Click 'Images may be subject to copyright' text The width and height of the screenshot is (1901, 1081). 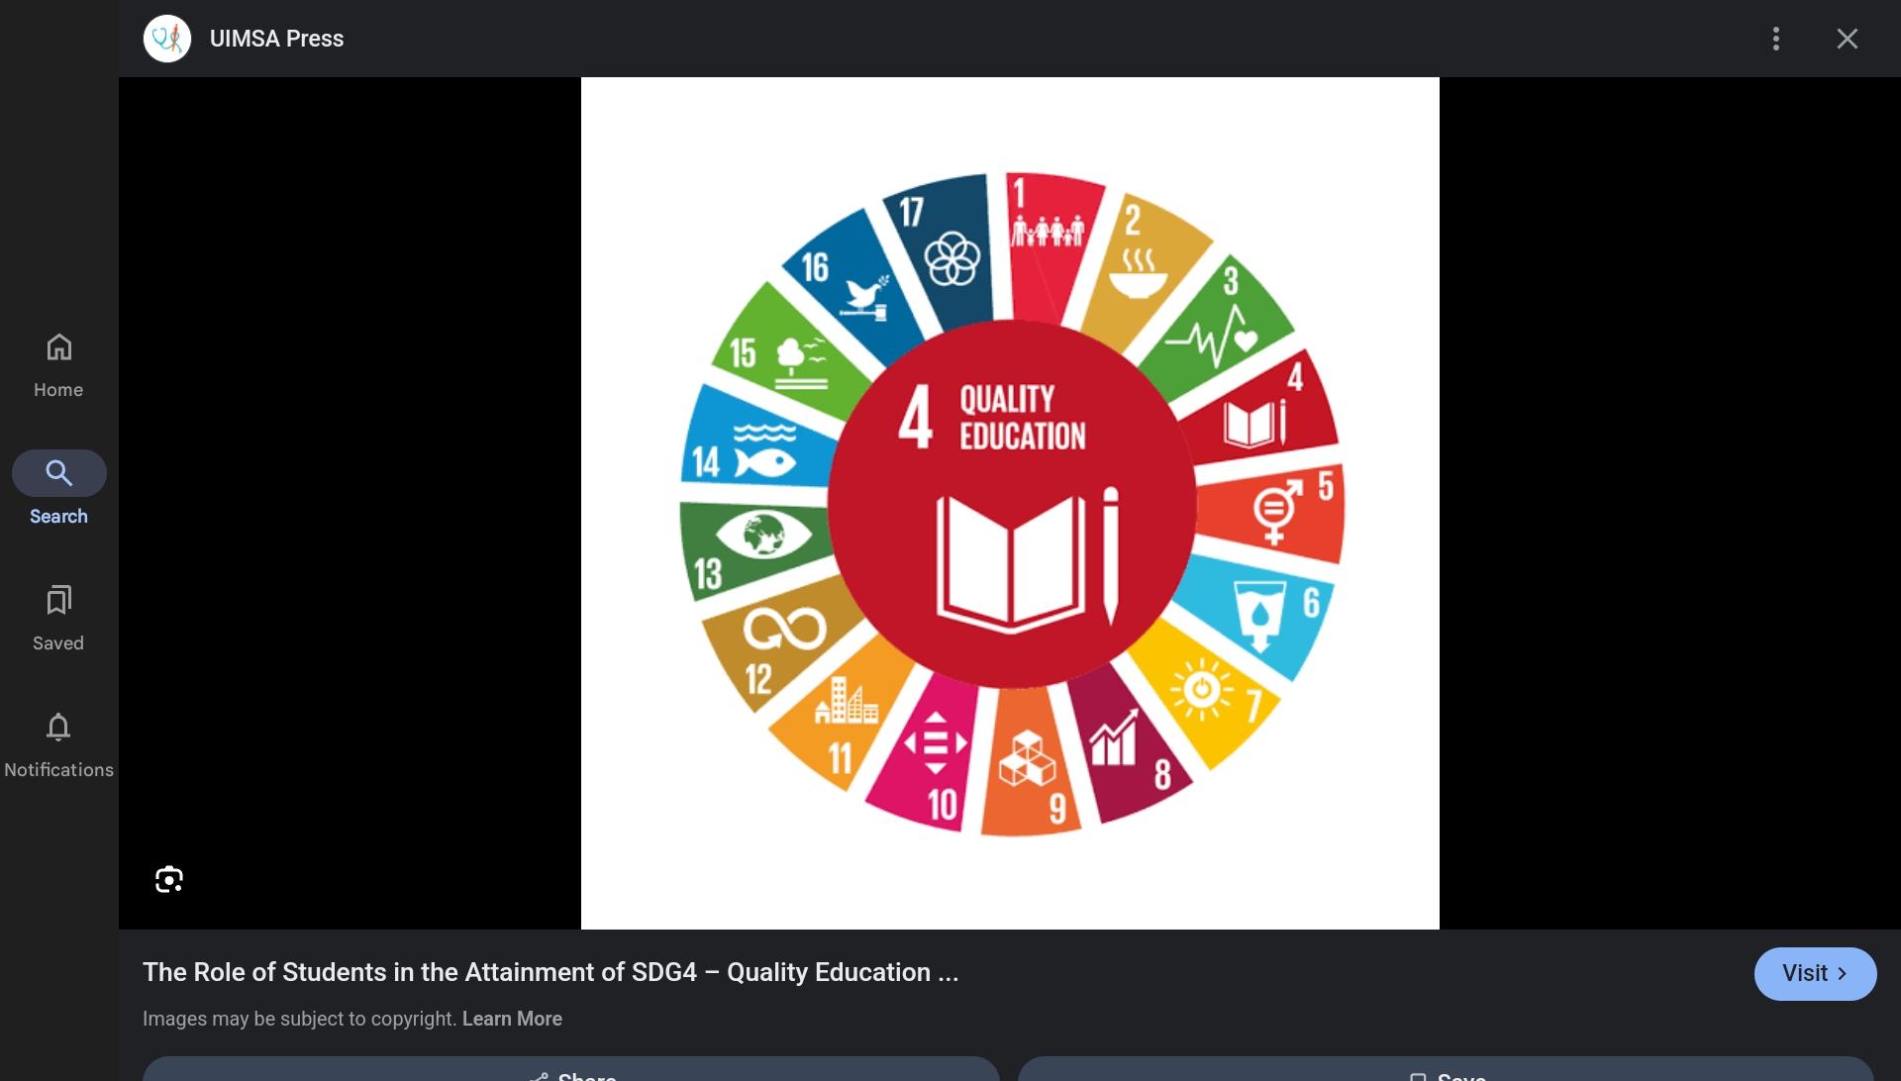pyautogui.click(x=299, y=1019)
